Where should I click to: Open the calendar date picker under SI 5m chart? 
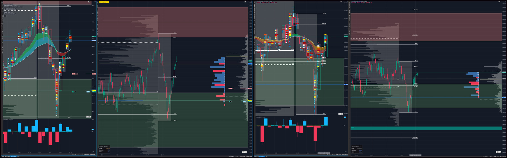333,155
